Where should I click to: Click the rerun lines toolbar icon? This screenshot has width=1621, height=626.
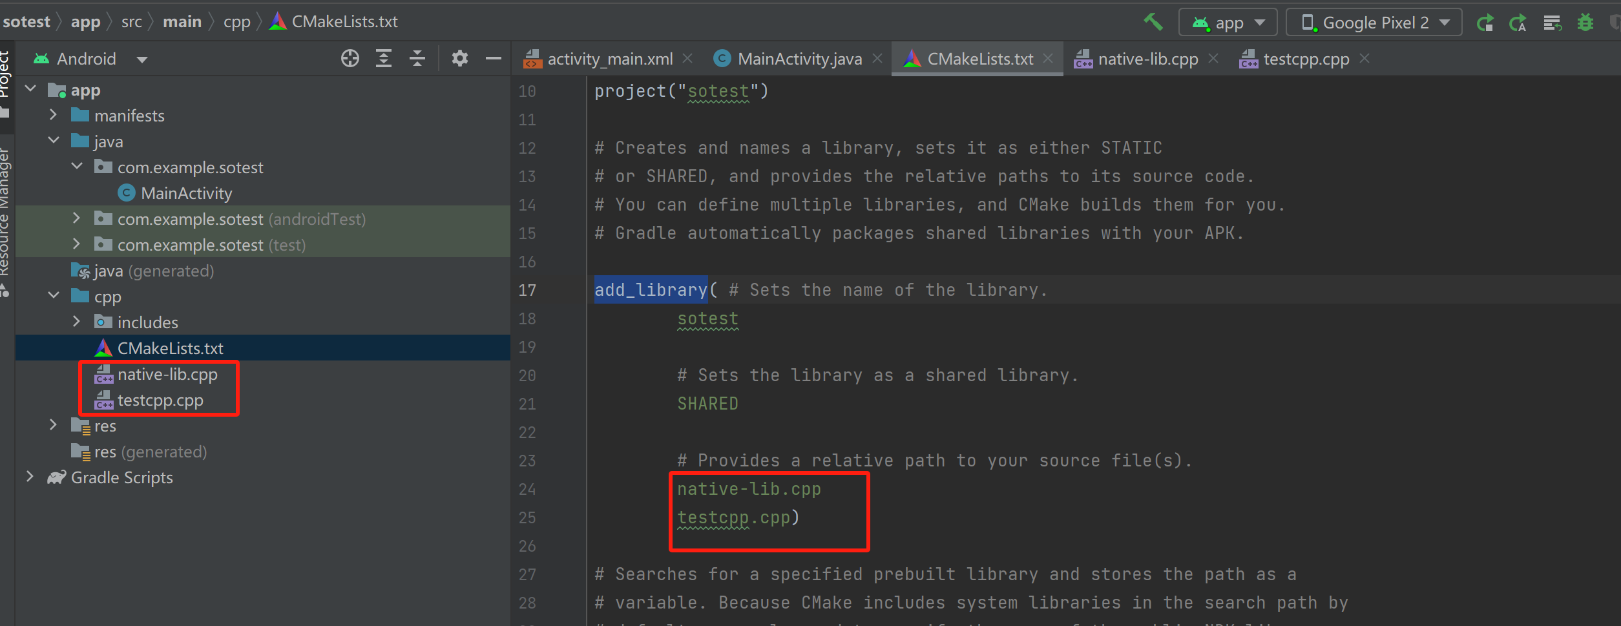click(x=1552, y=23)
